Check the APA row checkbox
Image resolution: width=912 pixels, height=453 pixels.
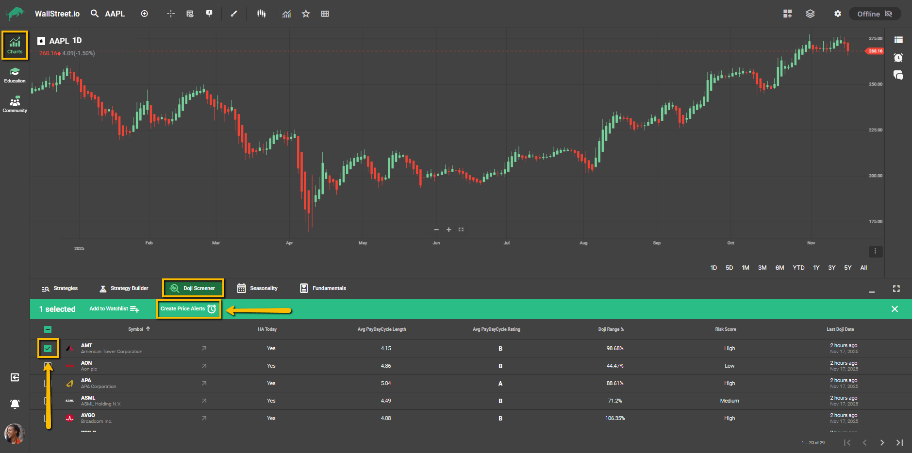(48, 383)
